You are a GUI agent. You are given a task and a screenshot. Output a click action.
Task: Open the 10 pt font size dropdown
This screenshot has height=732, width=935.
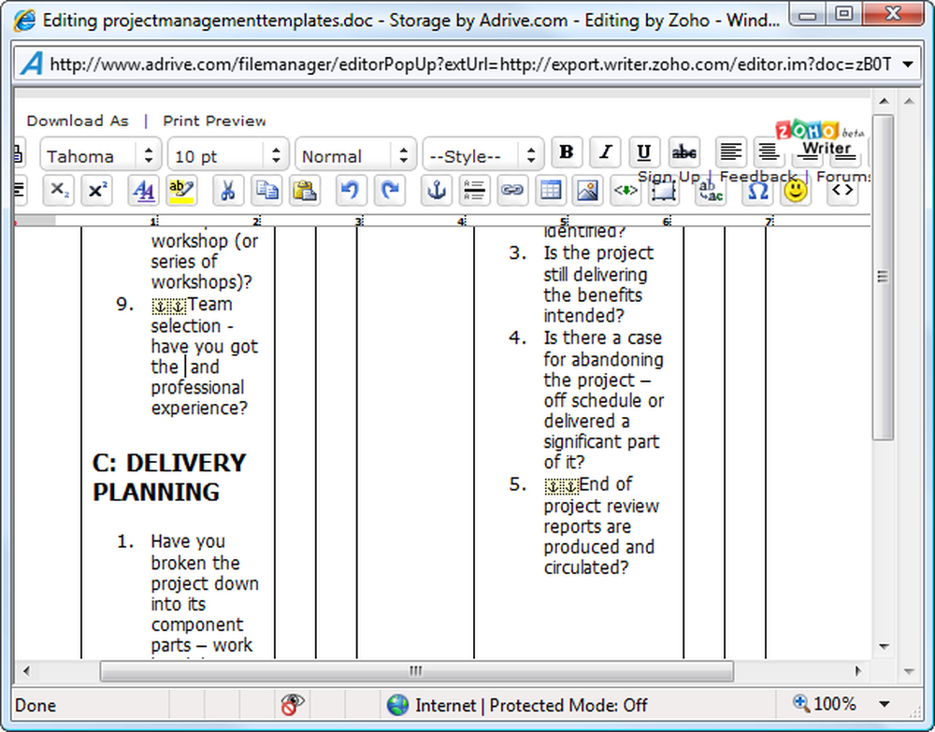(228, 155)
